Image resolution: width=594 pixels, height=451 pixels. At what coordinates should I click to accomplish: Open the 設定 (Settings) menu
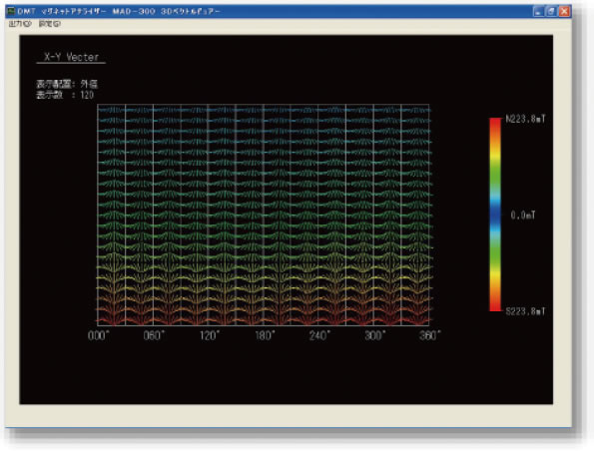tap(50, 24)
